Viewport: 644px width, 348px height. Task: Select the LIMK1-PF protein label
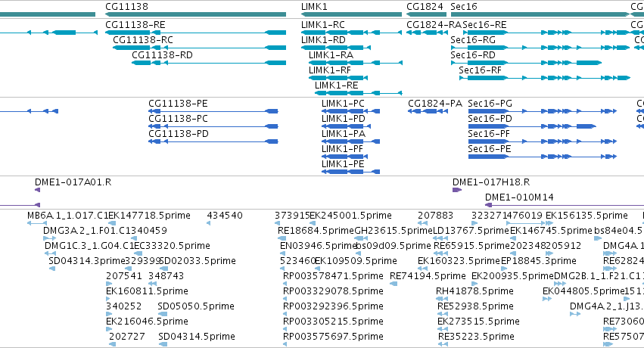pos(342,149)
